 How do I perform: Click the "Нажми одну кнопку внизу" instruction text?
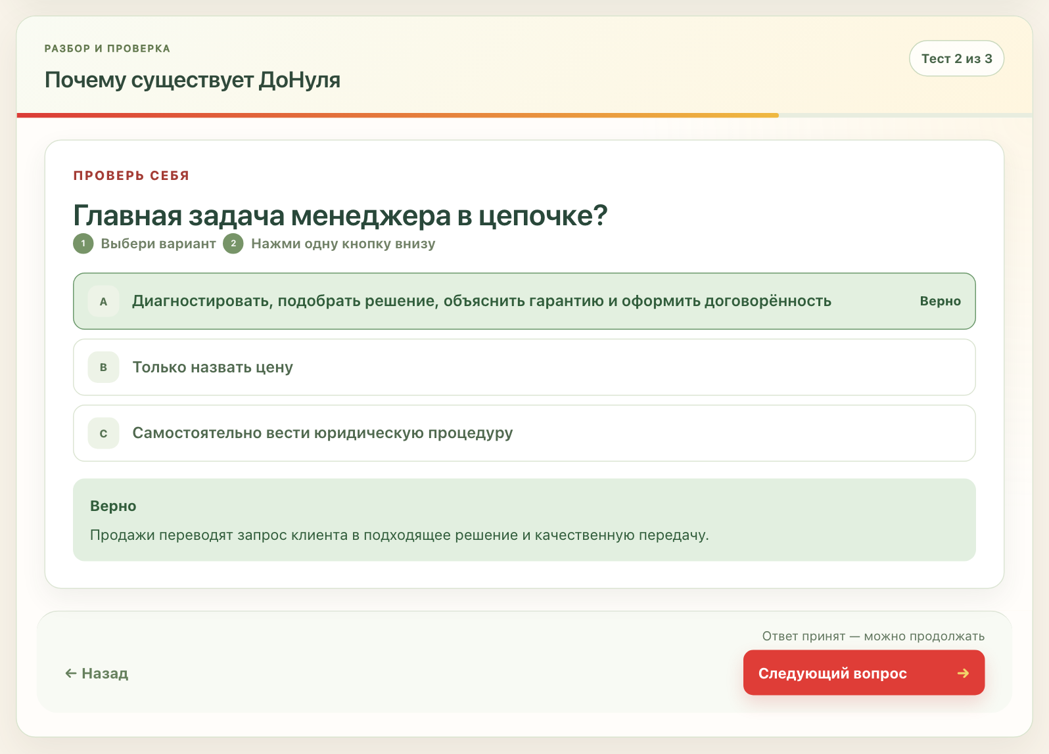(343, 244)
